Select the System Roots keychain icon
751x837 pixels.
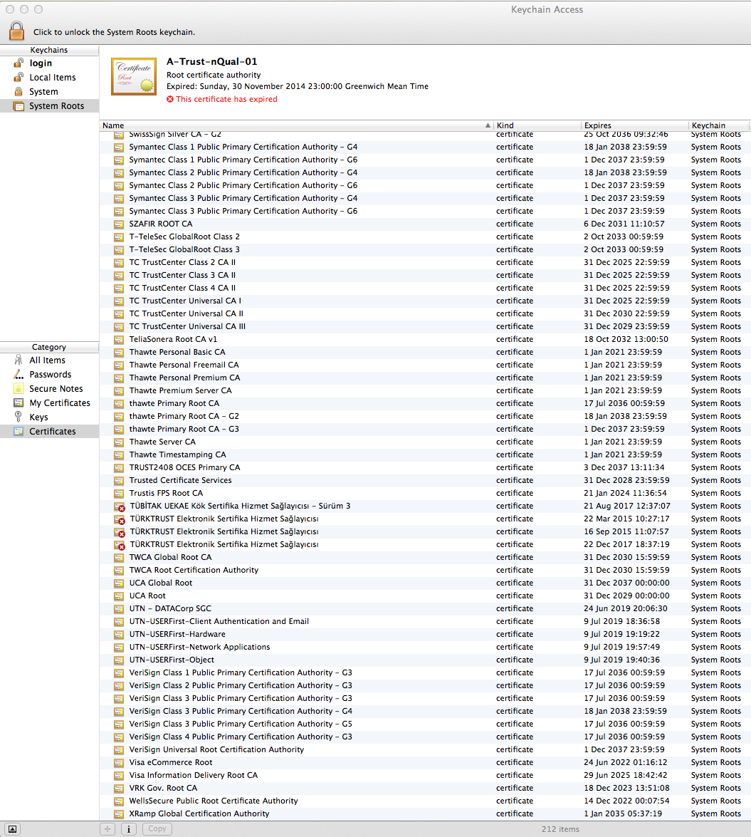pyautogui.click(x=19, y=106)
